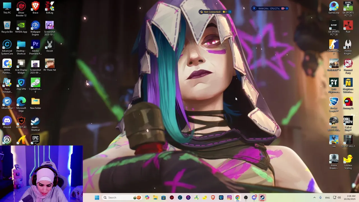
Task: Open the Deceit game shortcut
Action: coord(50,46)
